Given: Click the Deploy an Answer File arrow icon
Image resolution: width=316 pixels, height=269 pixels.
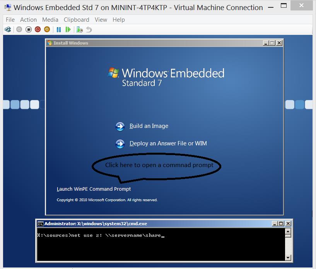Looking at the screenshot, I should 120,144.
